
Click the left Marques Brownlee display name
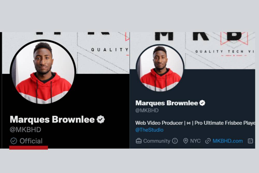[52, 119]
